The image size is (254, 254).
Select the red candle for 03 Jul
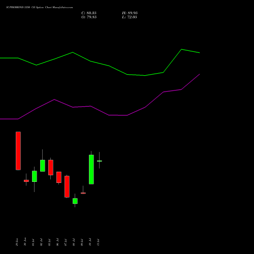tap(51, 167)
